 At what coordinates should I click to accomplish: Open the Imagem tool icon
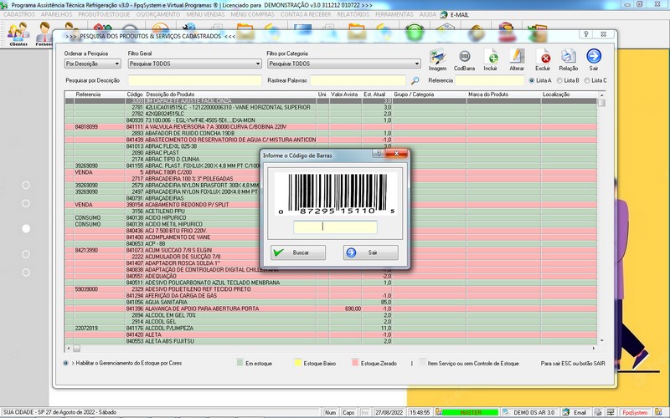point(437,59)
